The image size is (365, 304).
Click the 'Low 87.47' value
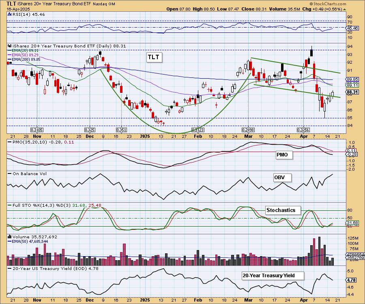tap(227, 9)
